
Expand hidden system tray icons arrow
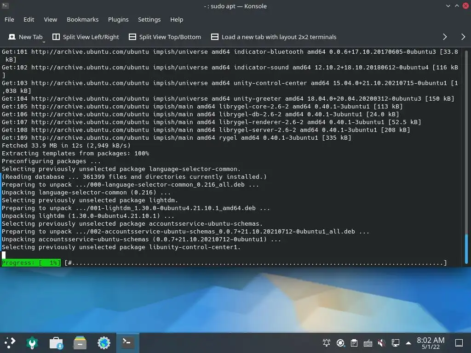click(408, 343)
